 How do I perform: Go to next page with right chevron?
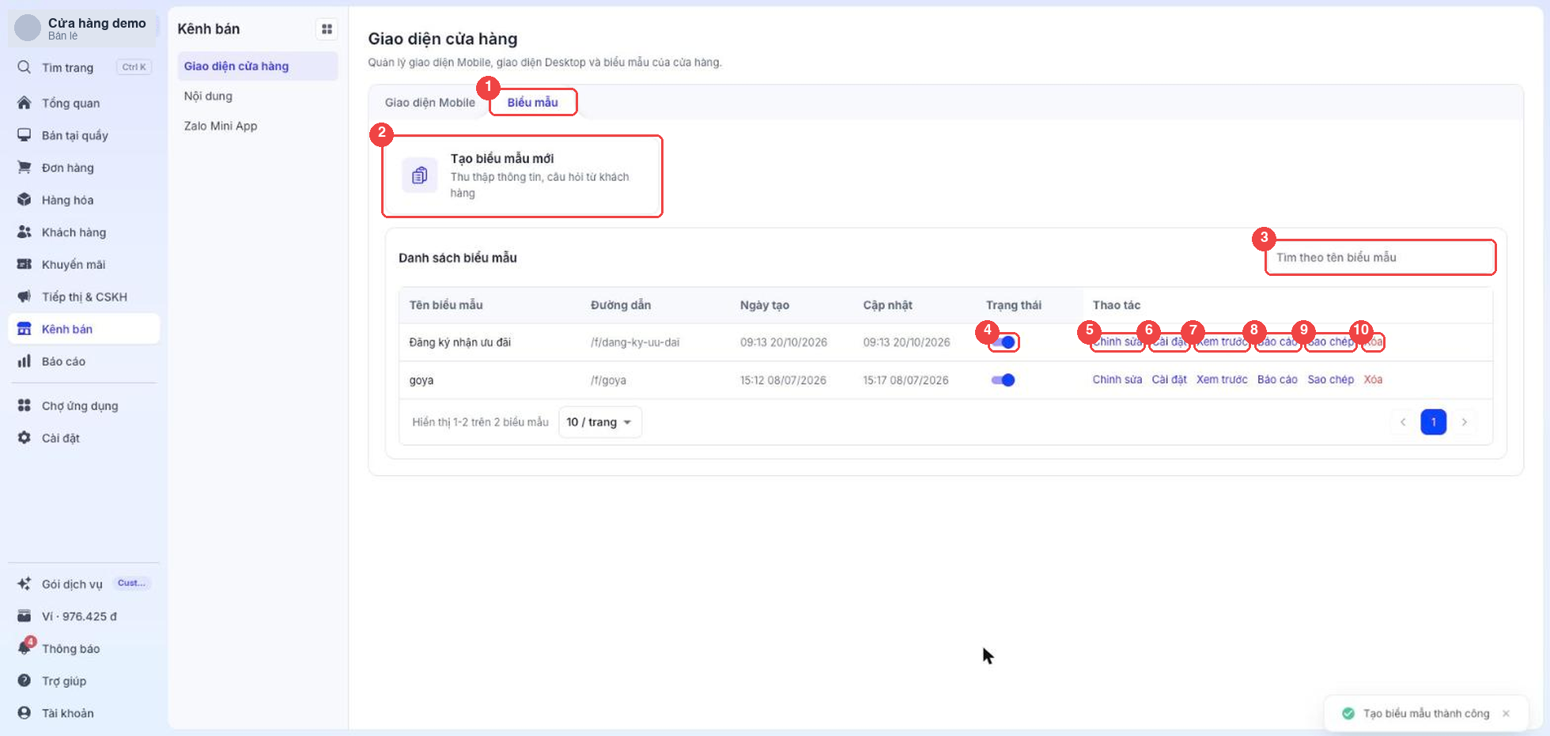[1465, 422]
